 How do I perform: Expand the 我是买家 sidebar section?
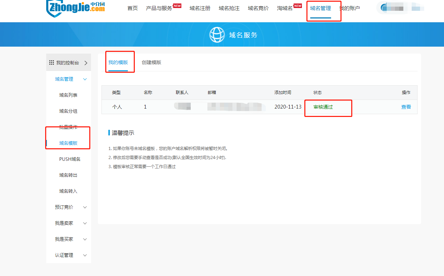point(85,239)
